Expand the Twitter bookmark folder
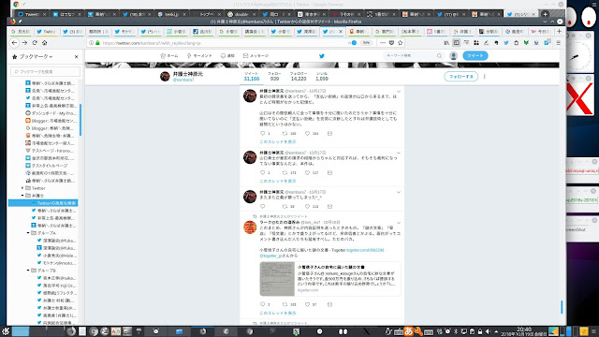 pos(22,188)
